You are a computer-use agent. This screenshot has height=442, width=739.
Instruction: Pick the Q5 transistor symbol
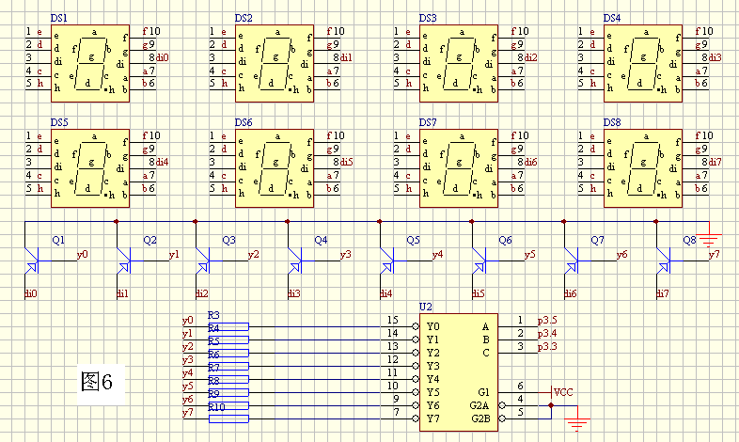click(x=389, y=260)
